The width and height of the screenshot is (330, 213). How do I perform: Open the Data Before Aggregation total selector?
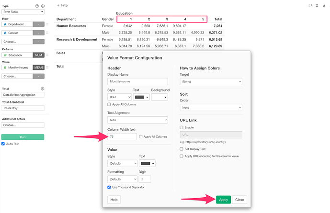[x=23, y=95]
